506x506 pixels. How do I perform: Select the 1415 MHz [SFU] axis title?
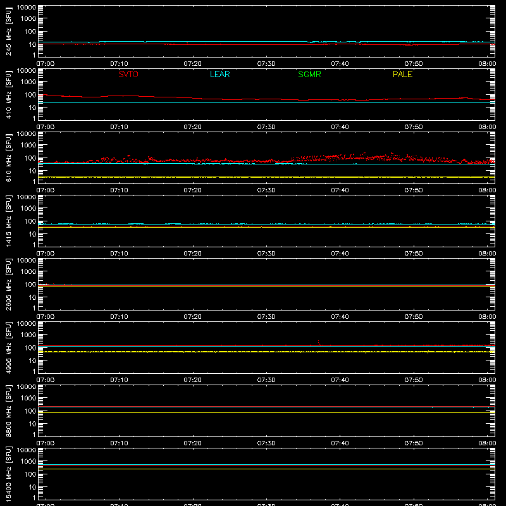tap(8, 221)
